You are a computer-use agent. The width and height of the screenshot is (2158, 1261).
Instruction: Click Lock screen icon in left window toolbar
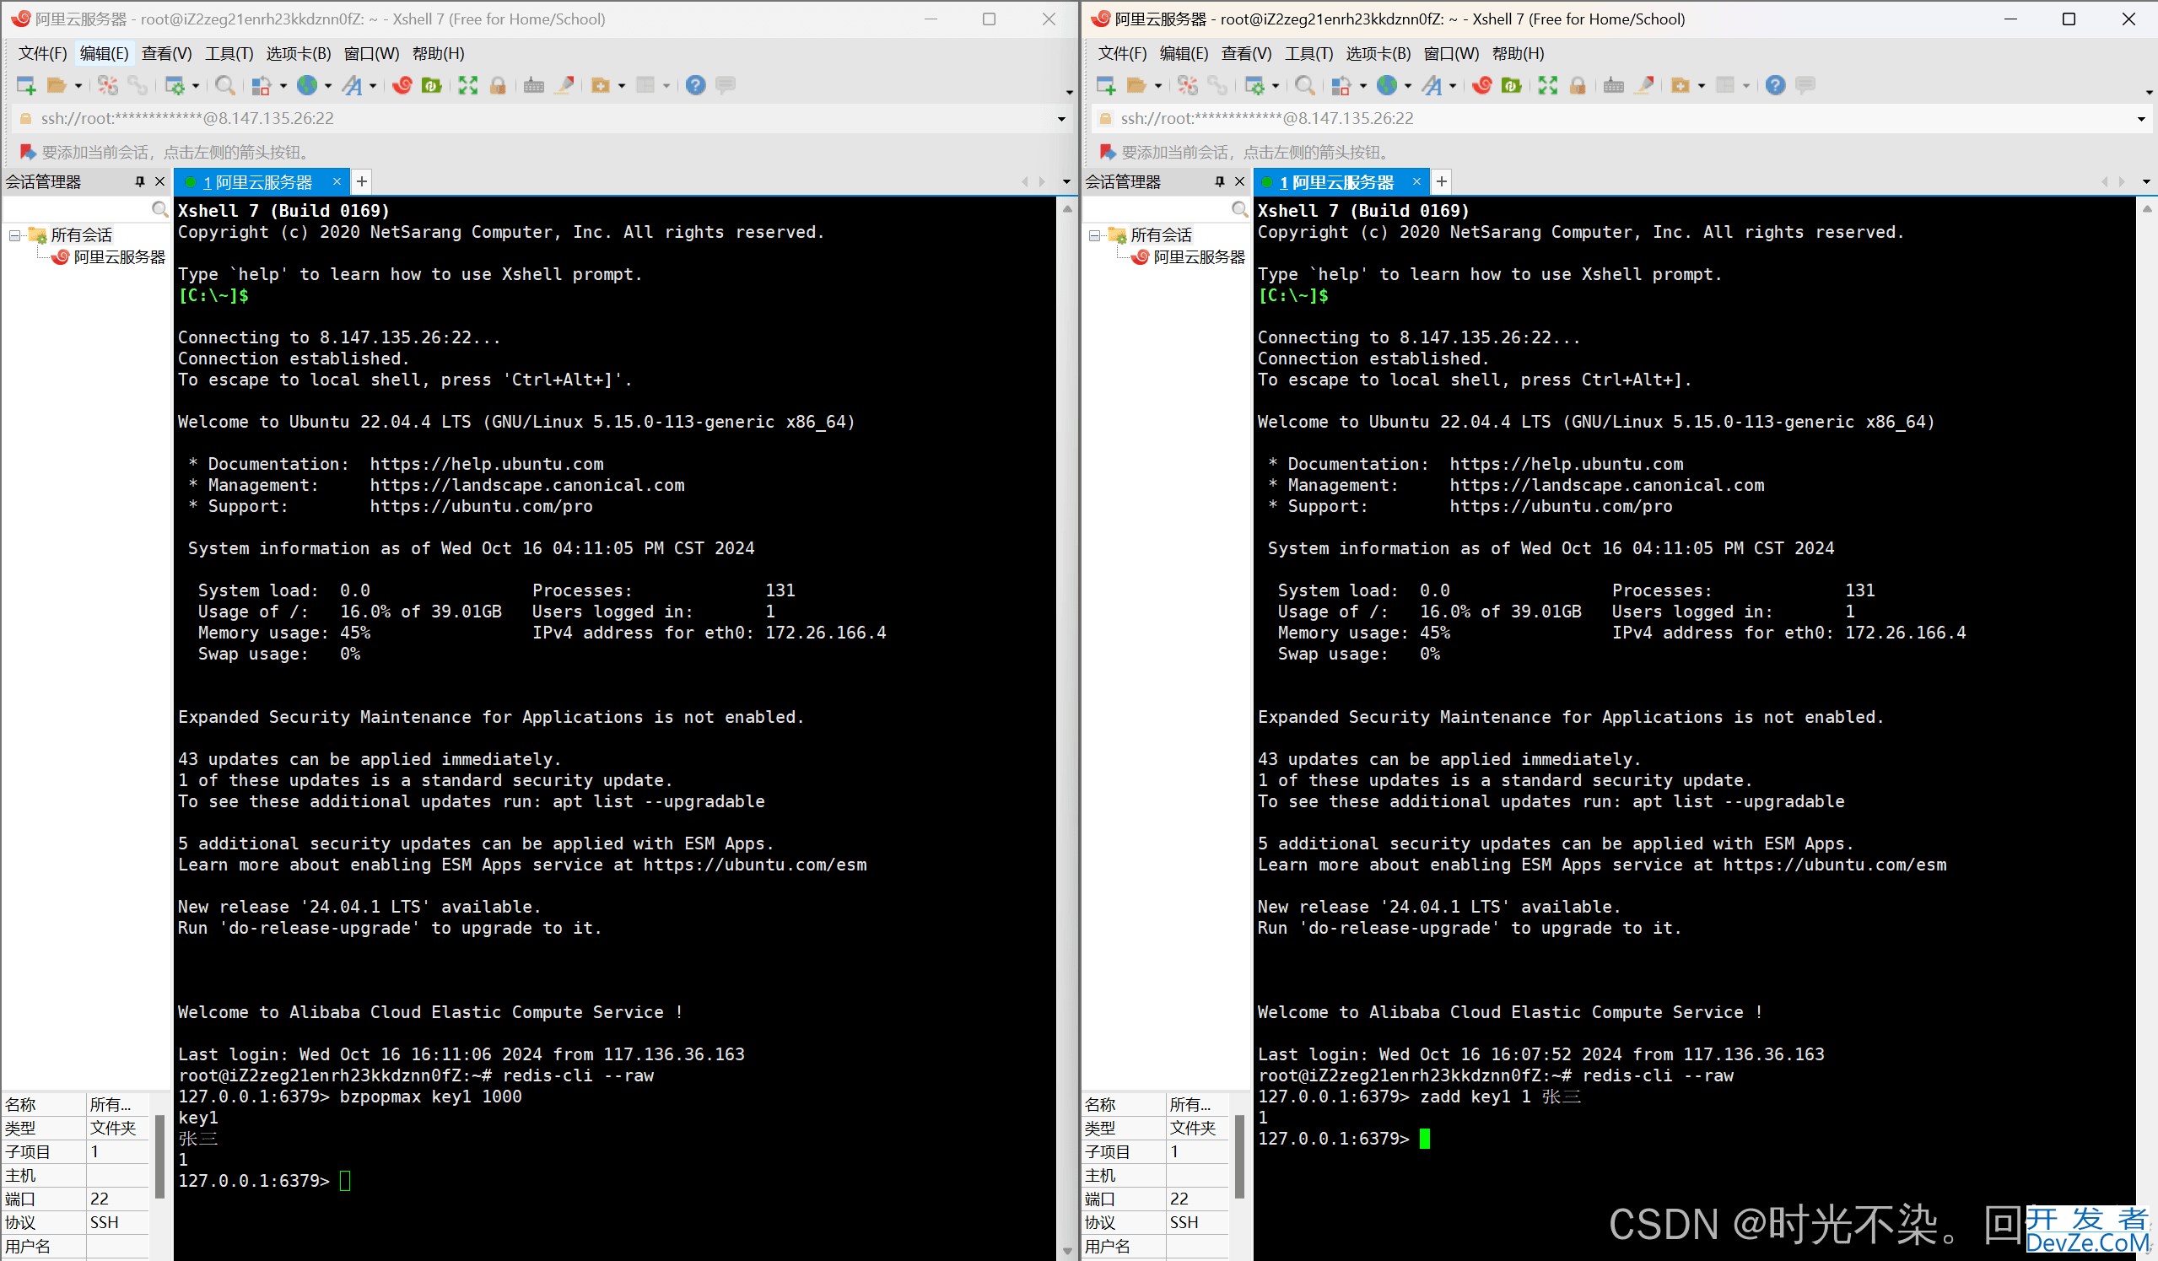click(x=498, y=84)
